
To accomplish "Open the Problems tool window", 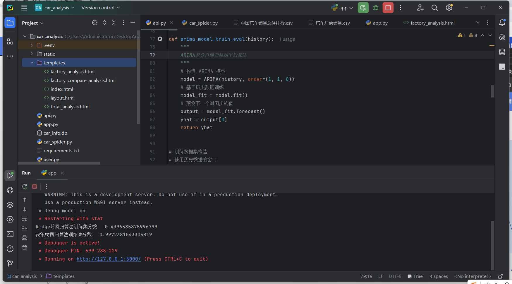I will coord(10,249).
